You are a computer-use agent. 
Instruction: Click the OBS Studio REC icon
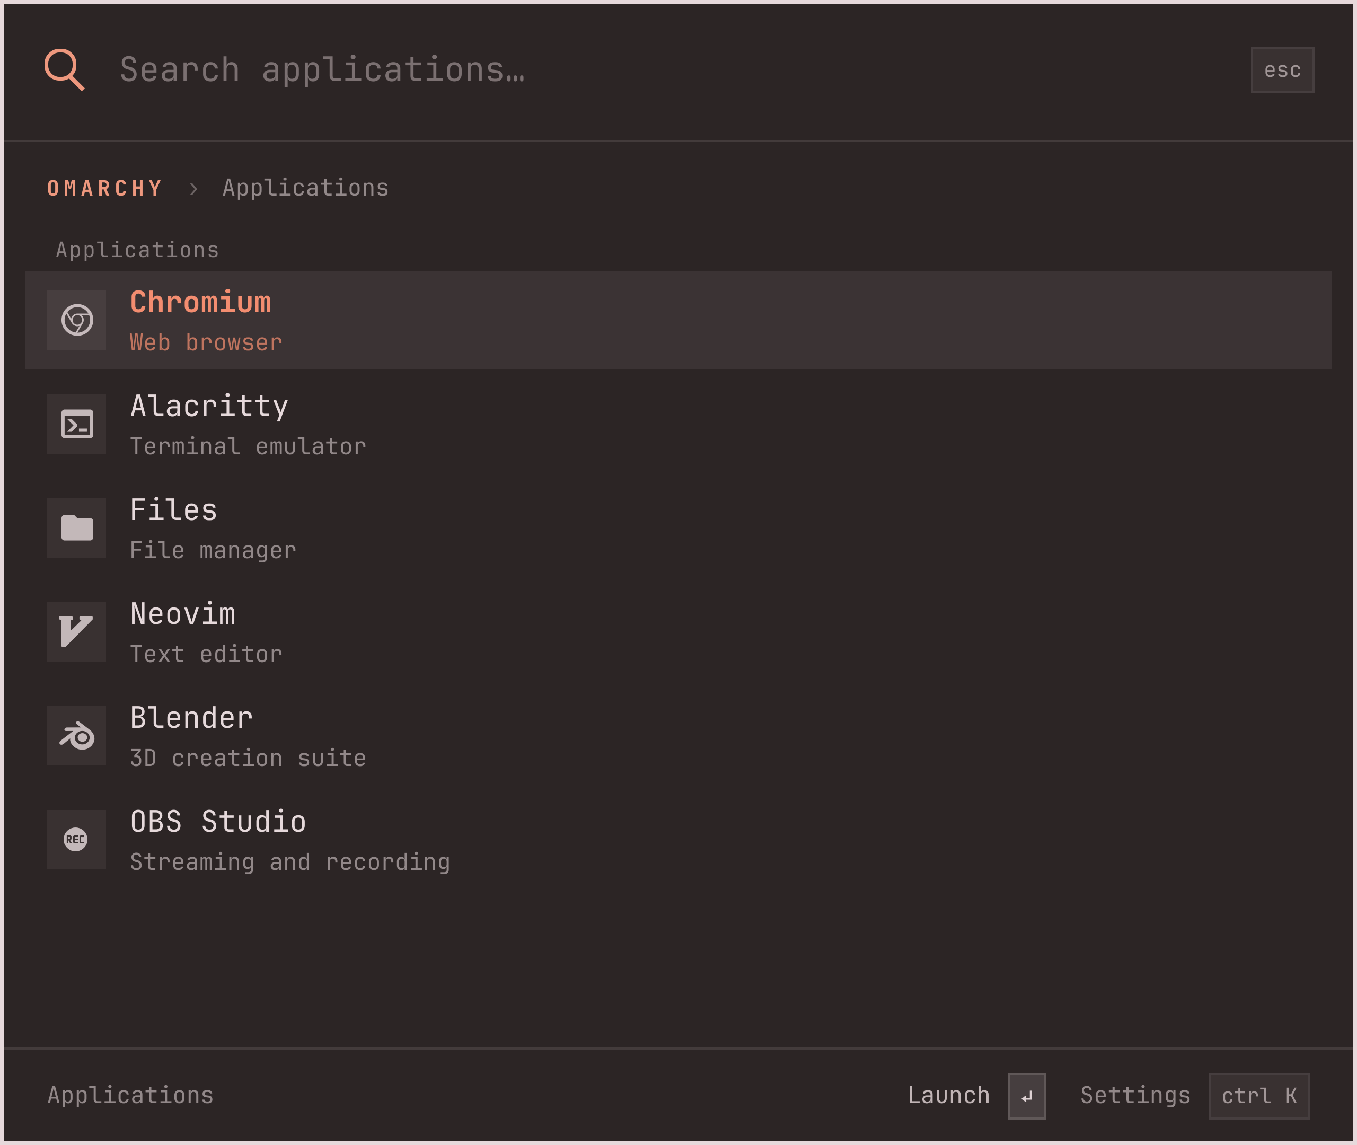[76, 839]
